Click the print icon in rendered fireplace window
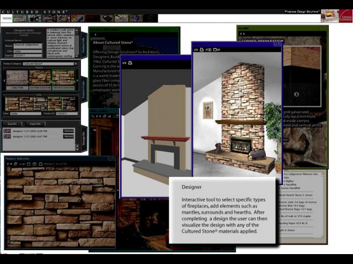Image resolution: width=353 pixels, height=264 pixels. coord(202,50)
